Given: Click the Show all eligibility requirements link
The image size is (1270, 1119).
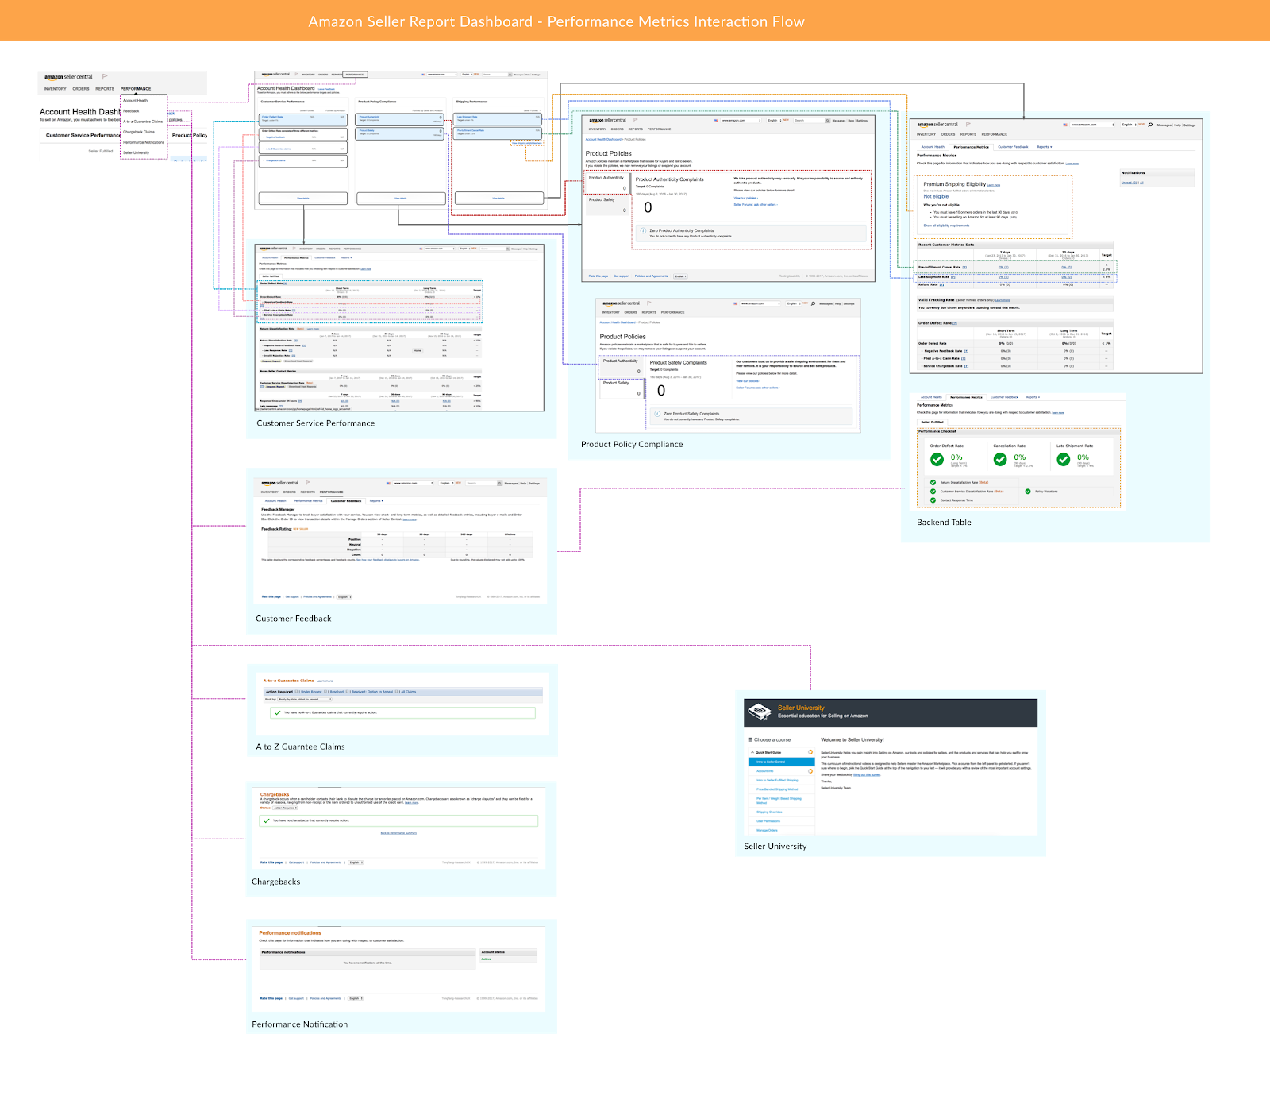Looking at the screenshot, I should pos(946,226).
